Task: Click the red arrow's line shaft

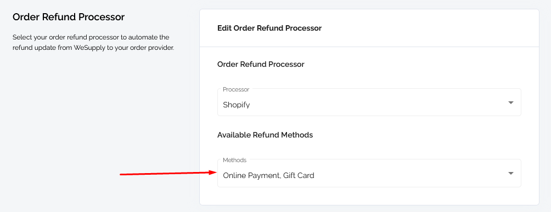Action: pyautogui.click(x=165, y=173)
